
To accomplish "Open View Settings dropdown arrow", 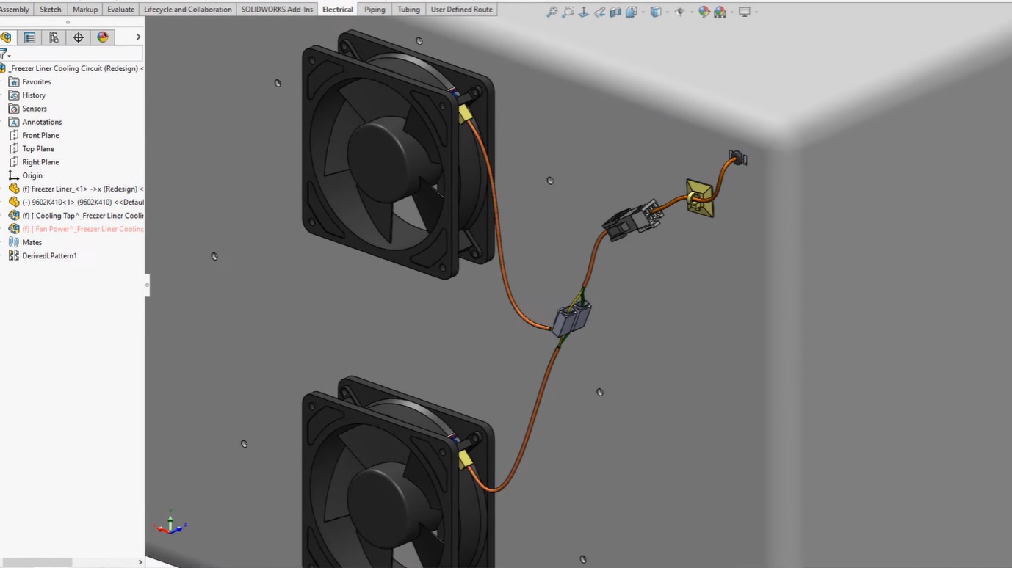I will tap(756, 12).
